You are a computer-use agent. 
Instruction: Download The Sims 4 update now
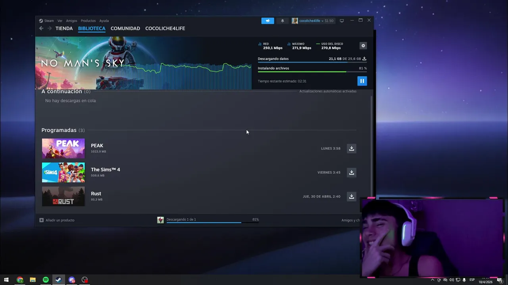(352, 172)
